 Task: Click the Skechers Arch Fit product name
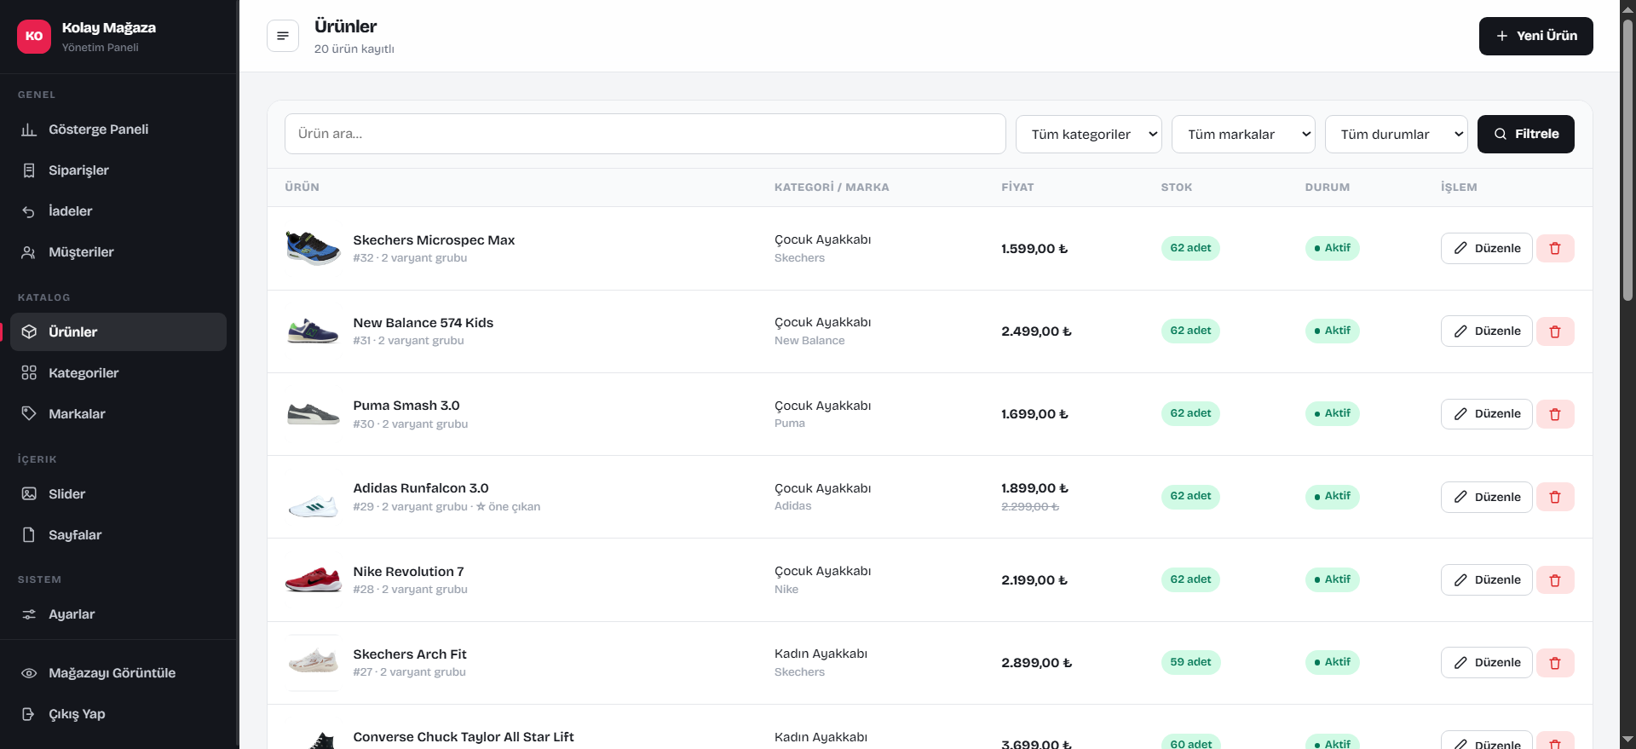click(410, 654)
